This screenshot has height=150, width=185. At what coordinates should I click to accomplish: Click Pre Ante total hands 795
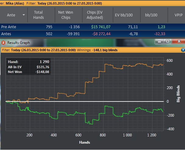click(49, 27)
